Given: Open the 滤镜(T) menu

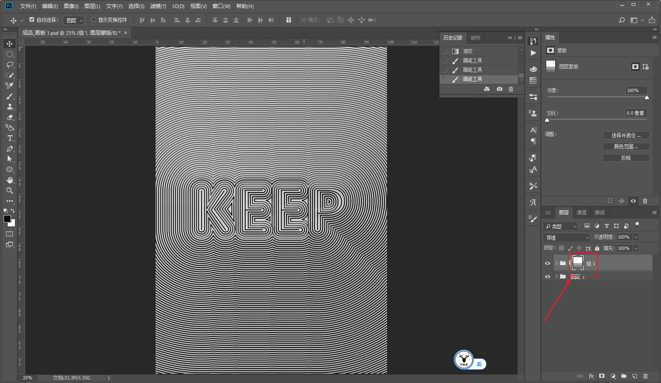Looking at the screenshot, I should (x=158, y=6).
